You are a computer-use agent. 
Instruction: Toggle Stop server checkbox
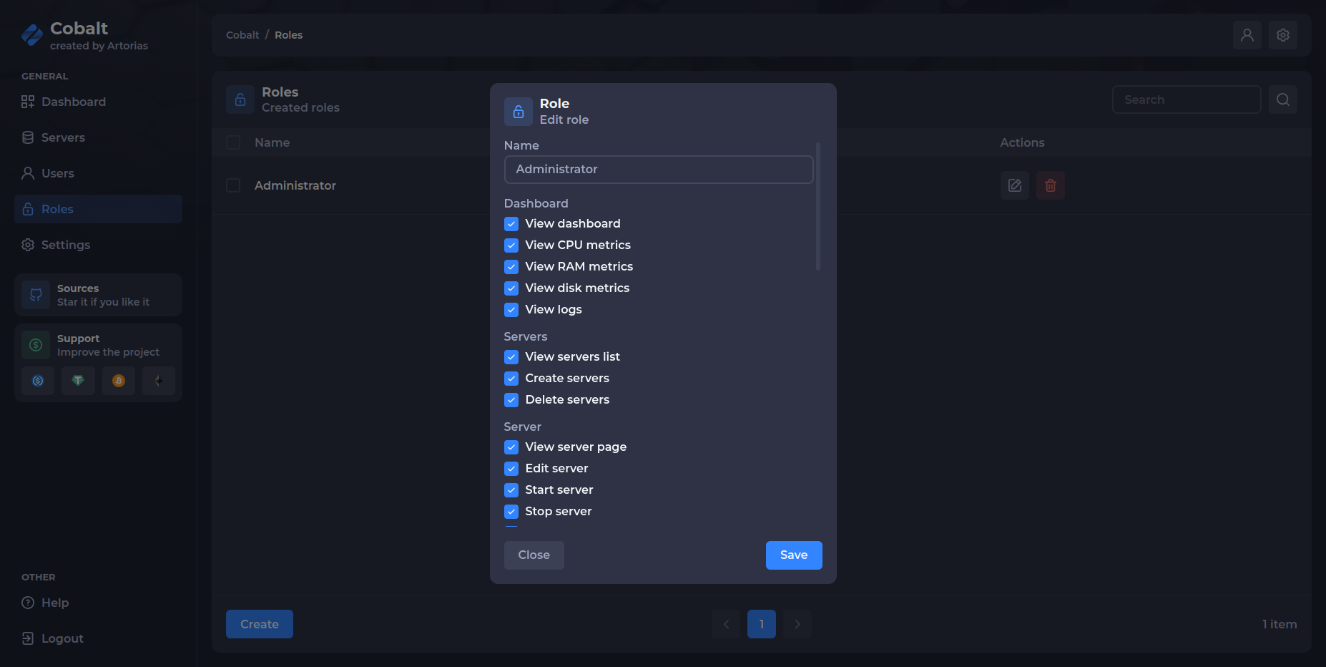pyautogui.click(x=511, y=512)
